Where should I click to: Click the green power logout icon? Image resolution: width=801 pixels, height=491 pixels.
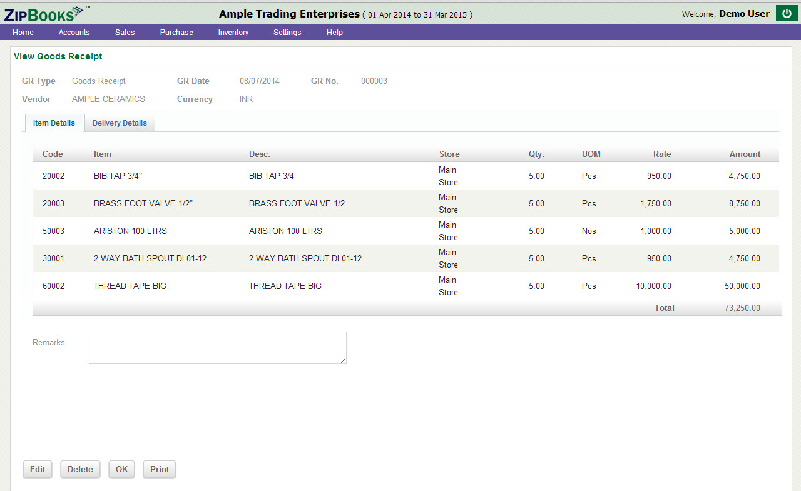pos(786,13)
